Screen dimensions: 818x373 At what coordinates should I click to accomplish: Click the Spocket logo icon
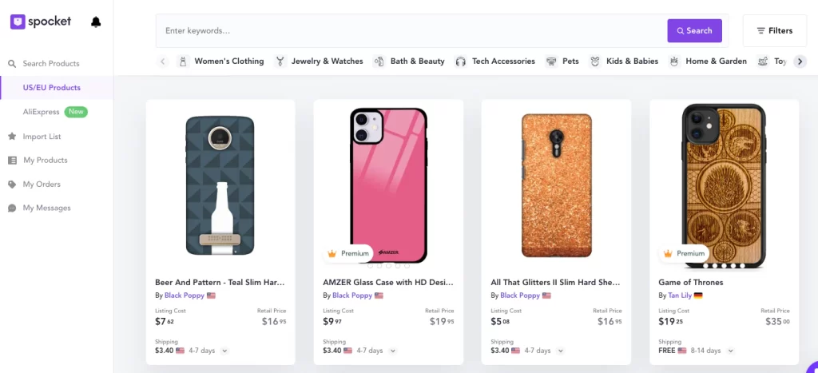[x=18, y=22]
